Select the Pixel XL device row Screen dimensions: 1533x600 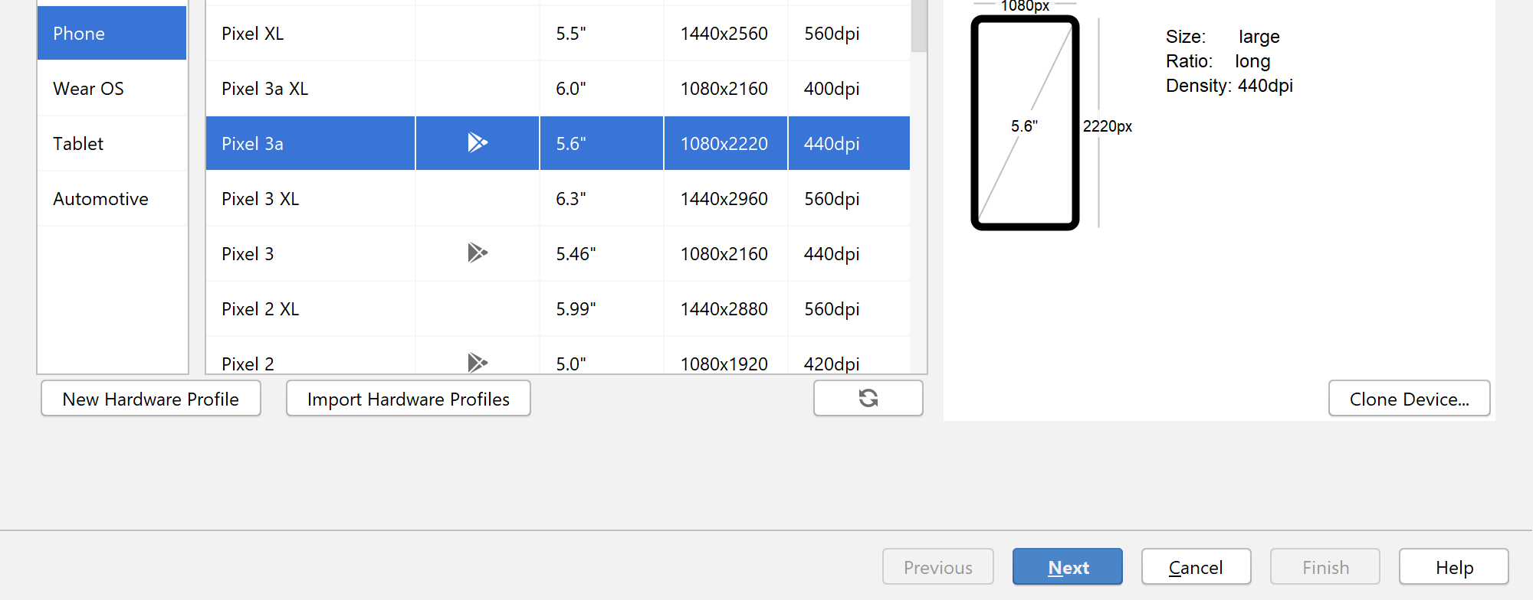pos(558,33)
